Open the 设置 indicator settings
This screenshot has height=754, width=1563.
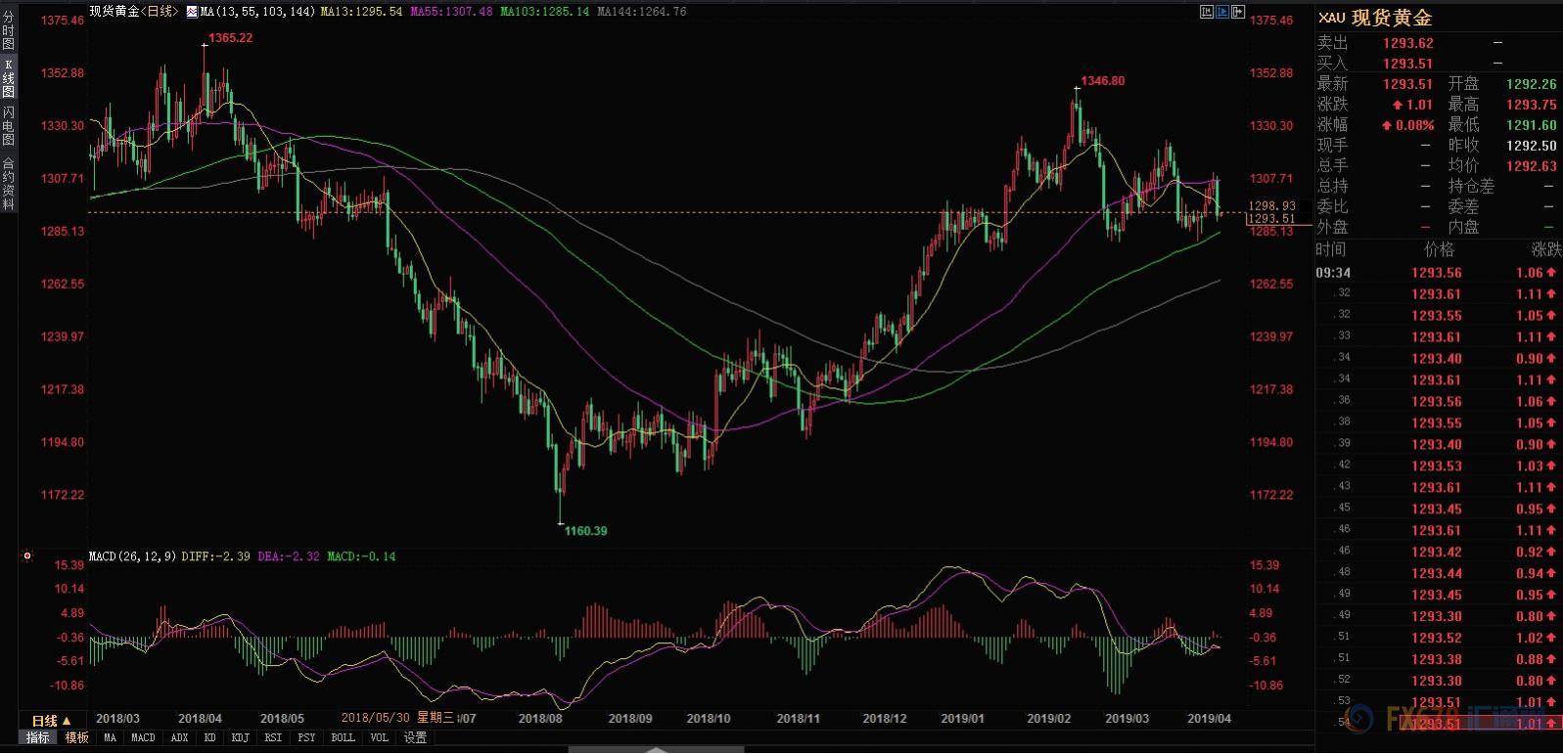[x=415, y=738]
